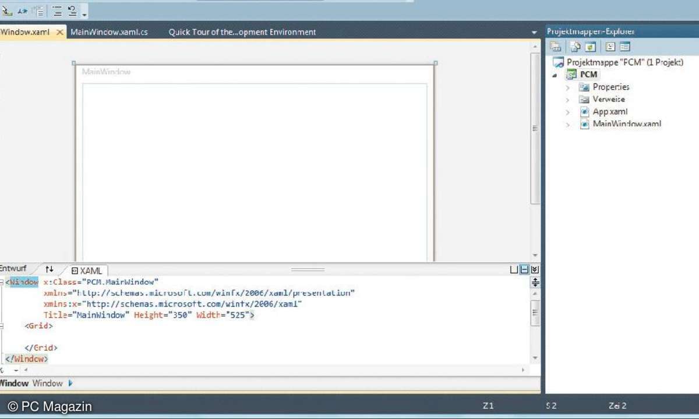
Task: Click the horizontal lines toolbar icon
Action: pyautogui.click(x=57, y=10)
